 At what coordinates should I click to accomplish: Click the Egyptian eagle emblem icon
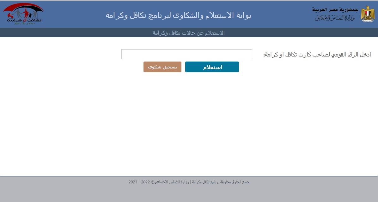[368, 14]
